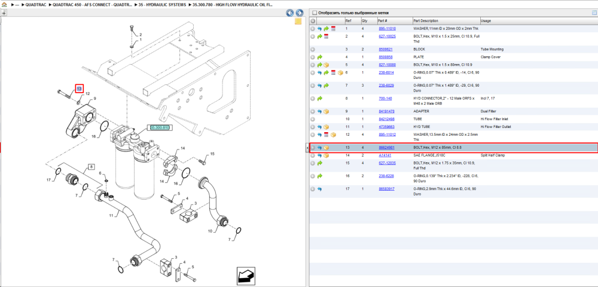Click blue back arrow for ref 1
Screen dimensions: 598x287
pyautogui.click(x=319, y=29)
